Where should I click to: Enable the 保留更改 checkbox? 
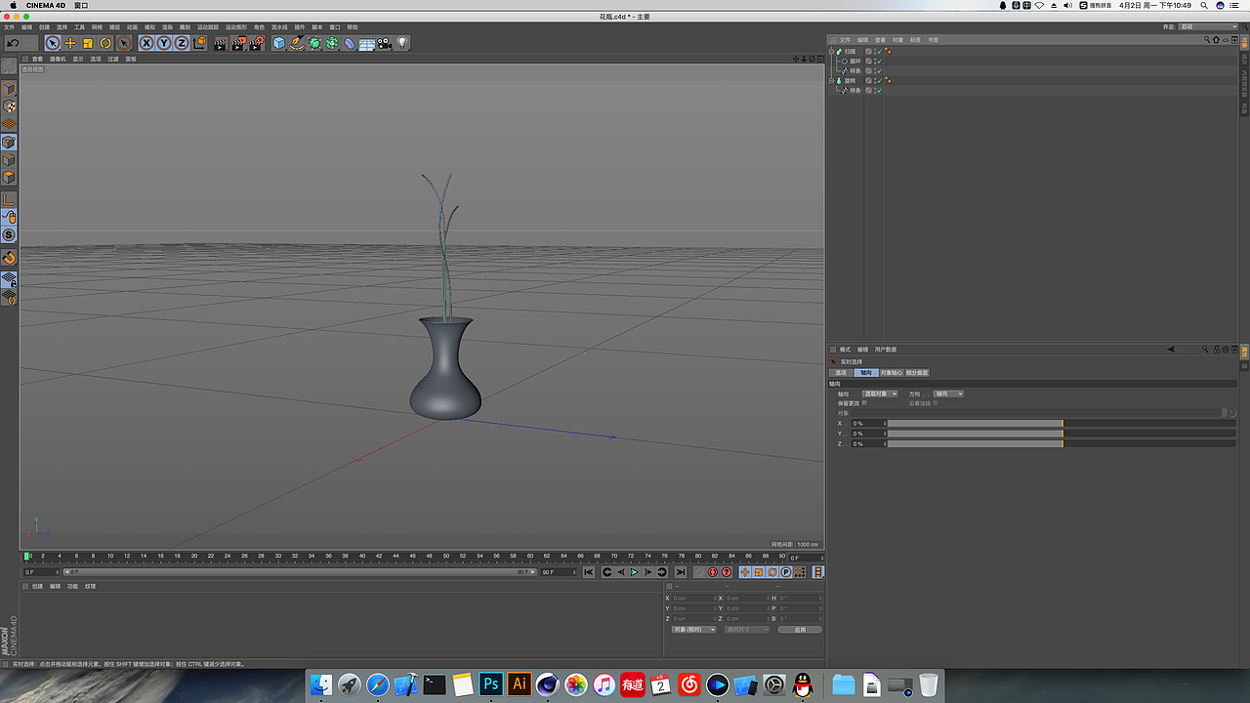coord(864,402)
